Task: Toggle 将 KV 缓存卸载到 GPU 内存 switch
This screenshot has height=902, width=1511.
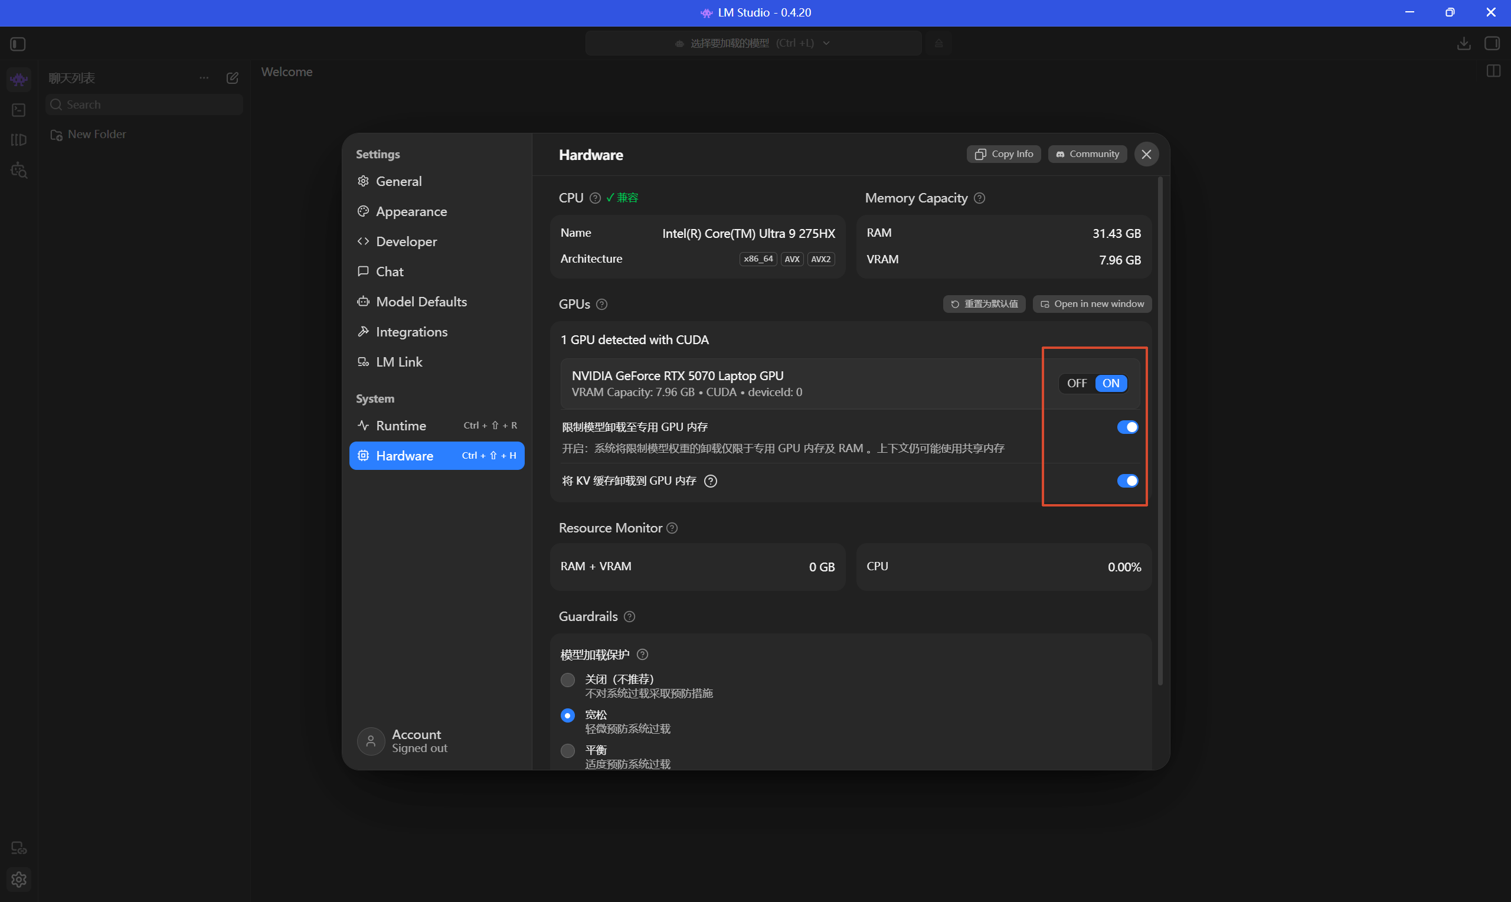Action: click(x=1127, y=481)
